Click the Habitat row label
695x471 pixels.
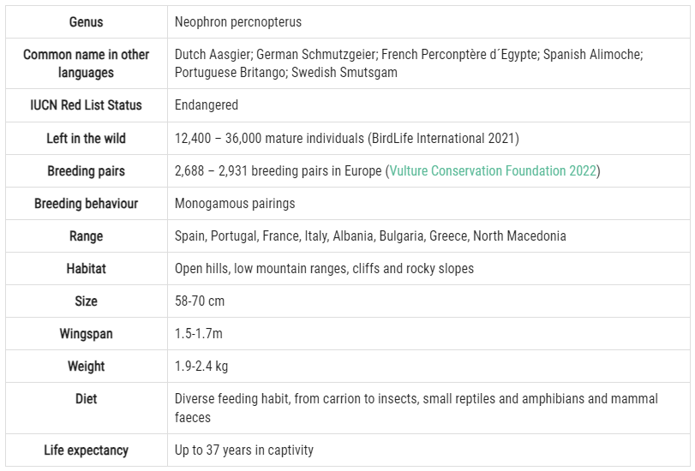click(86, 269)
